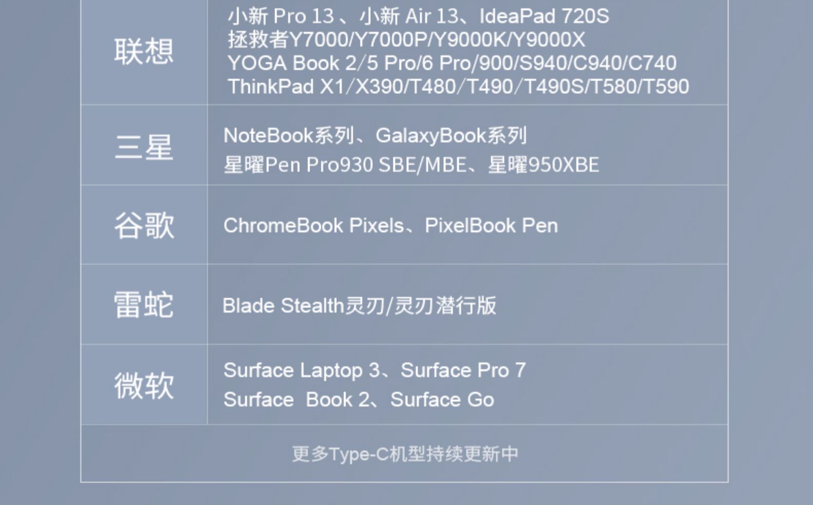Click the 拯救者Y7000 model line
The width and height of the screenshot is (813, 505).
[406, 40]
